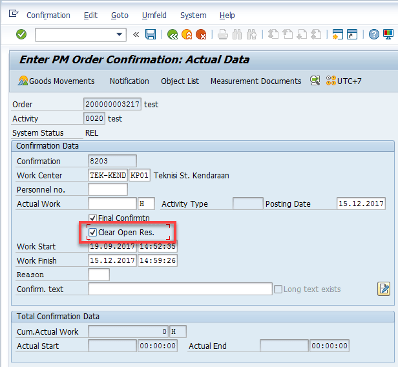Click the green Back arrow icon
The image size is (398, 367).
coord(173,34)
